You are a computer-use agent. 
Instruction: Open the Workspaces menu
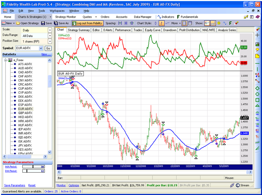click(57, 11)
